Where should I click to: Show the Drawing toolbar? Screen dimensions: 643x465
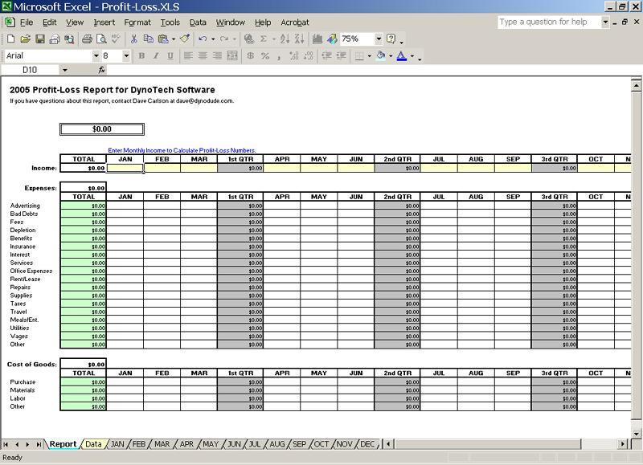332,39
